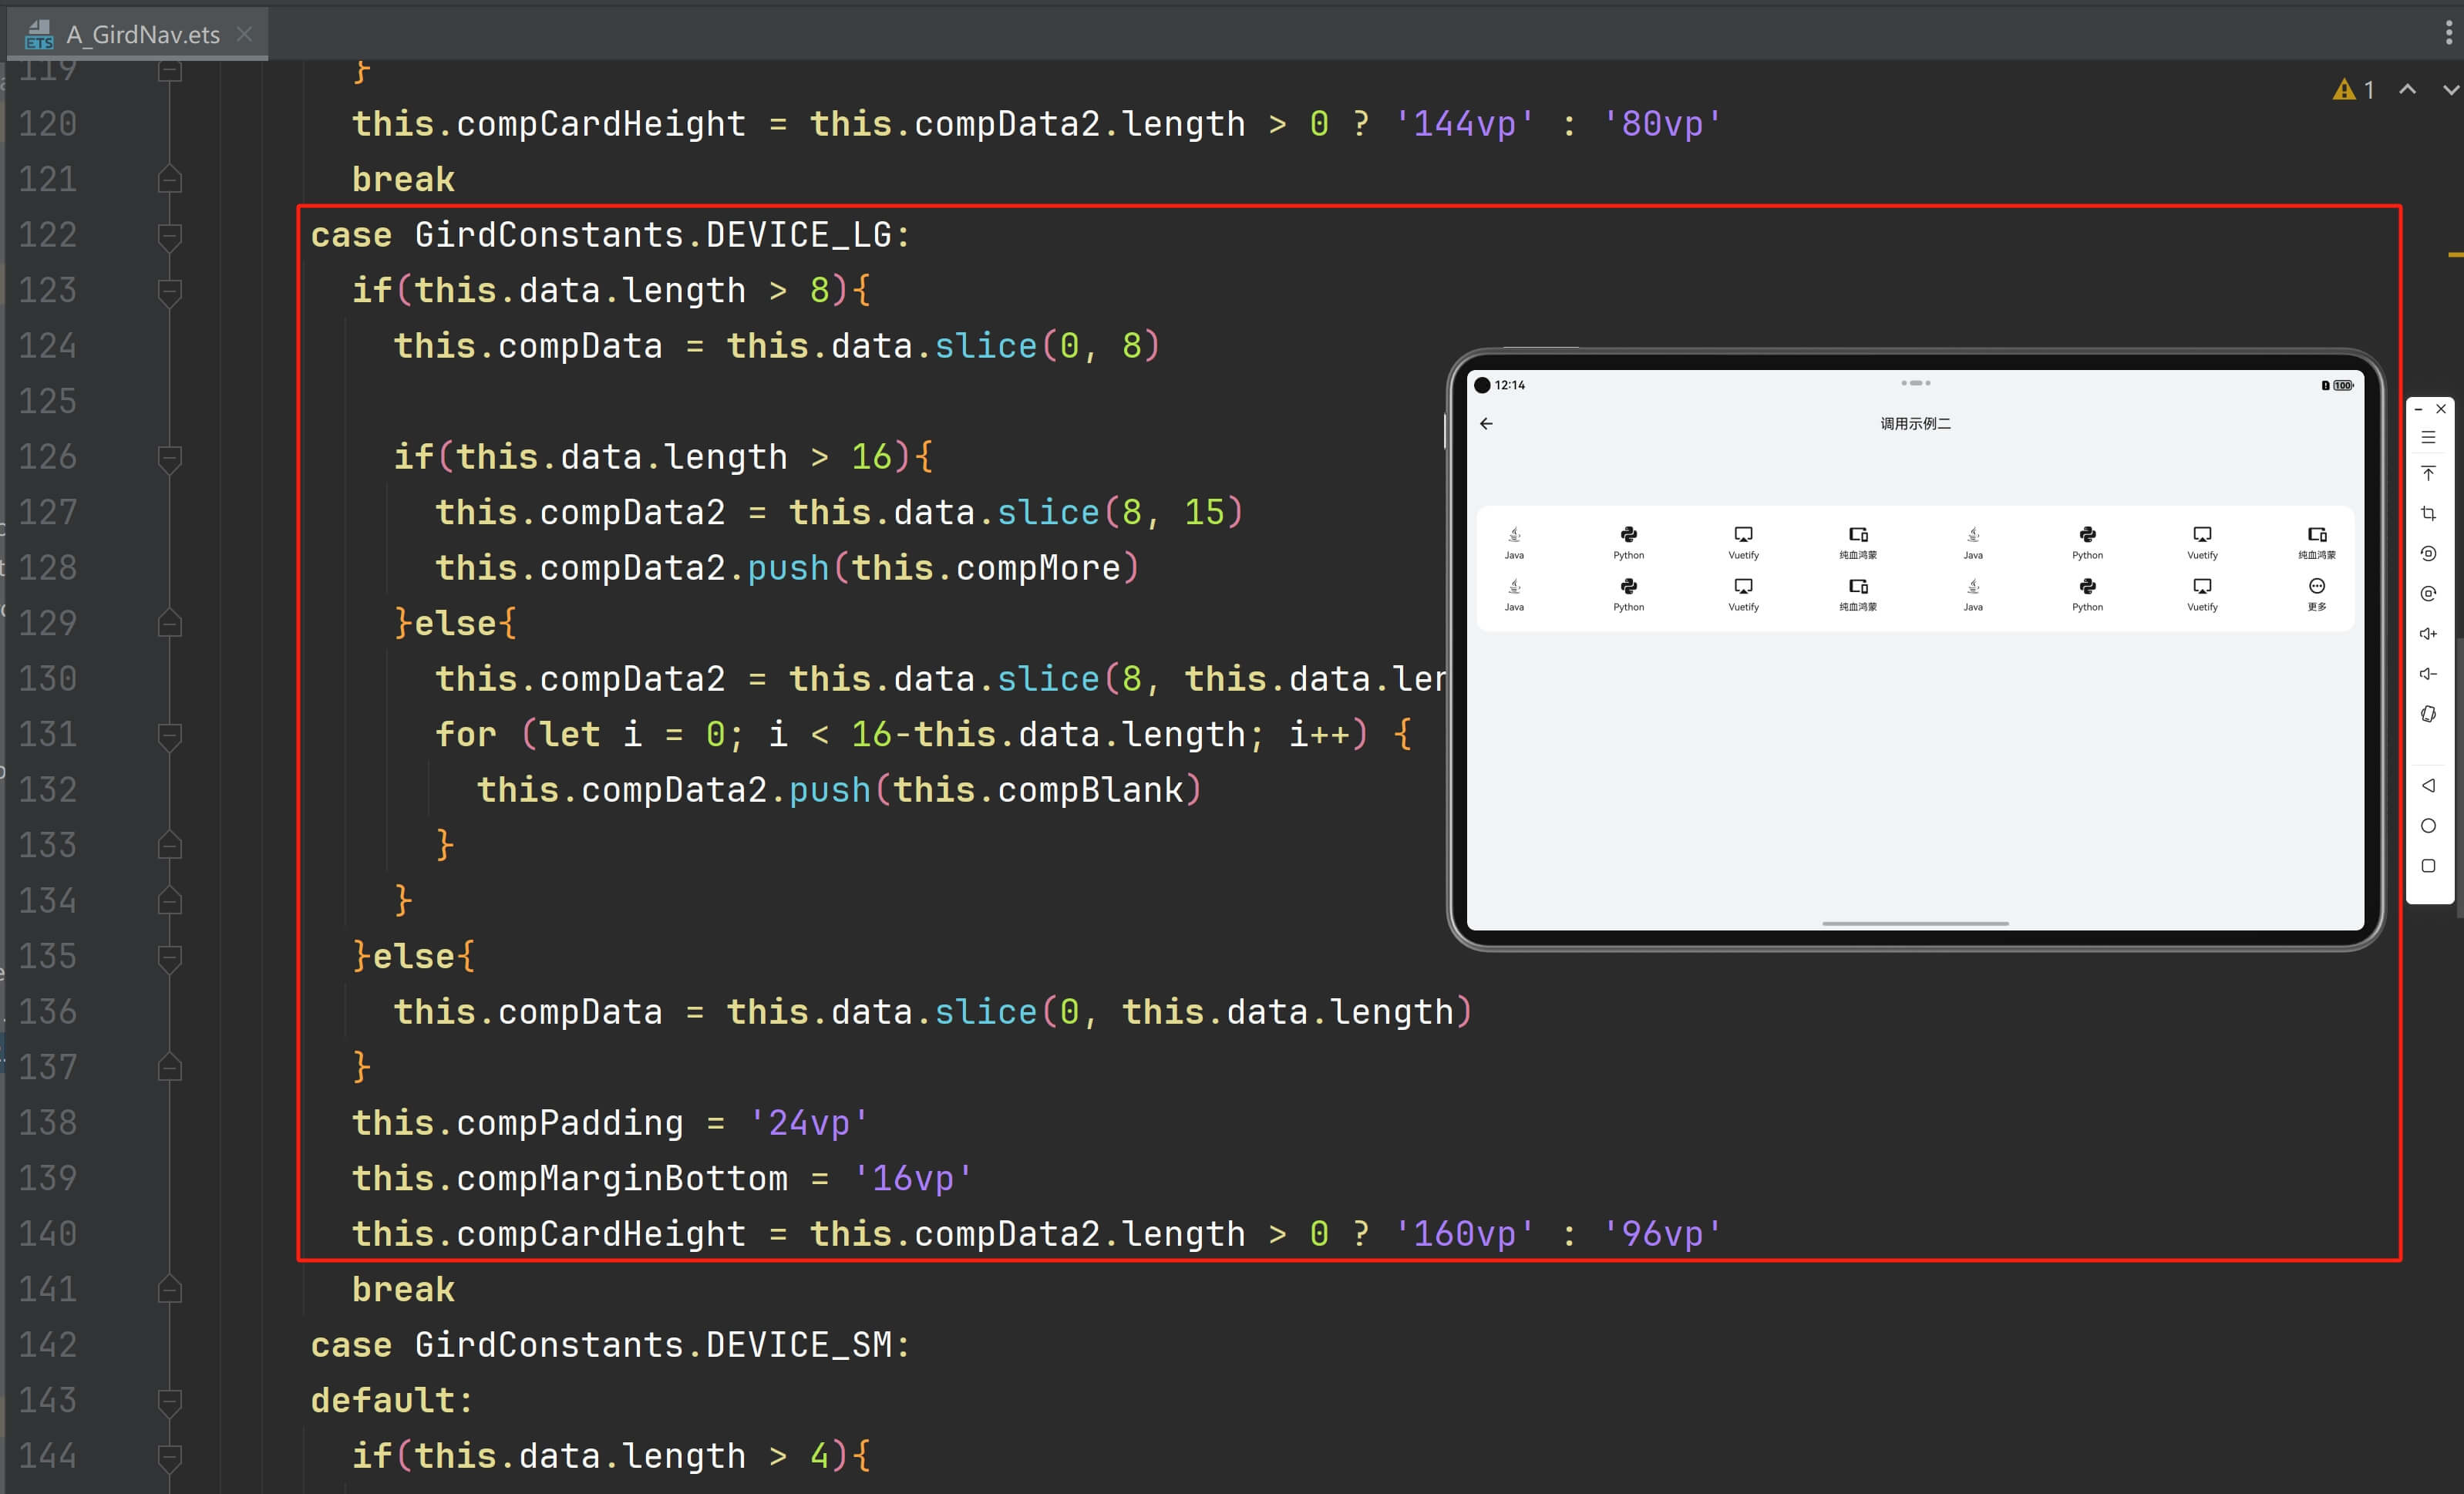
Task: Close the A_GirdNav.ets tab
Action: (x=245, y=35)
